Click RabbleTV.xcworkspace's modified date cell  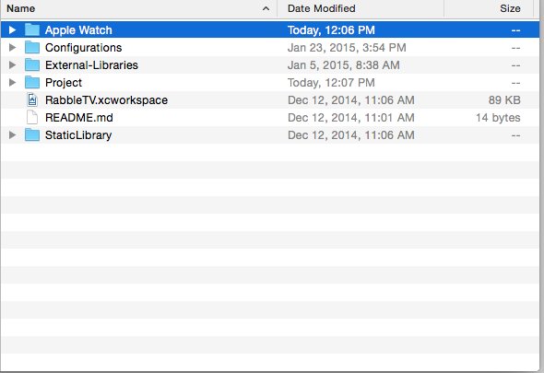pyautogui.click(x=350, y=99)
